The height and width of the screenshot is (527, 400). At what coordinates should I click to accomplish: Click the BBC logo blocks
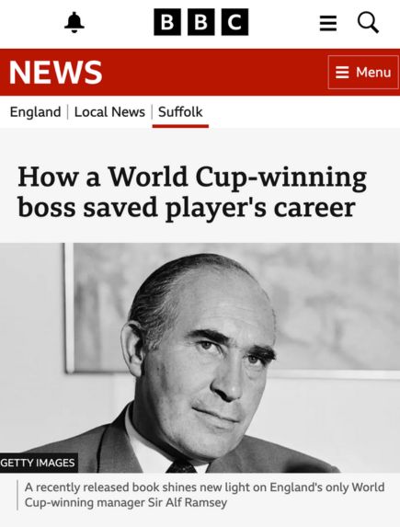201,22
